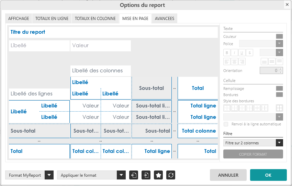Viewport: 292px width, 186px height.
Task: Click the export format icon
Action: point(134,175)
